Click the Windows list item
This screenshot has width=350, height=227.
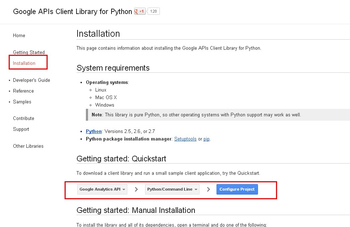click(x=105, y=105)
